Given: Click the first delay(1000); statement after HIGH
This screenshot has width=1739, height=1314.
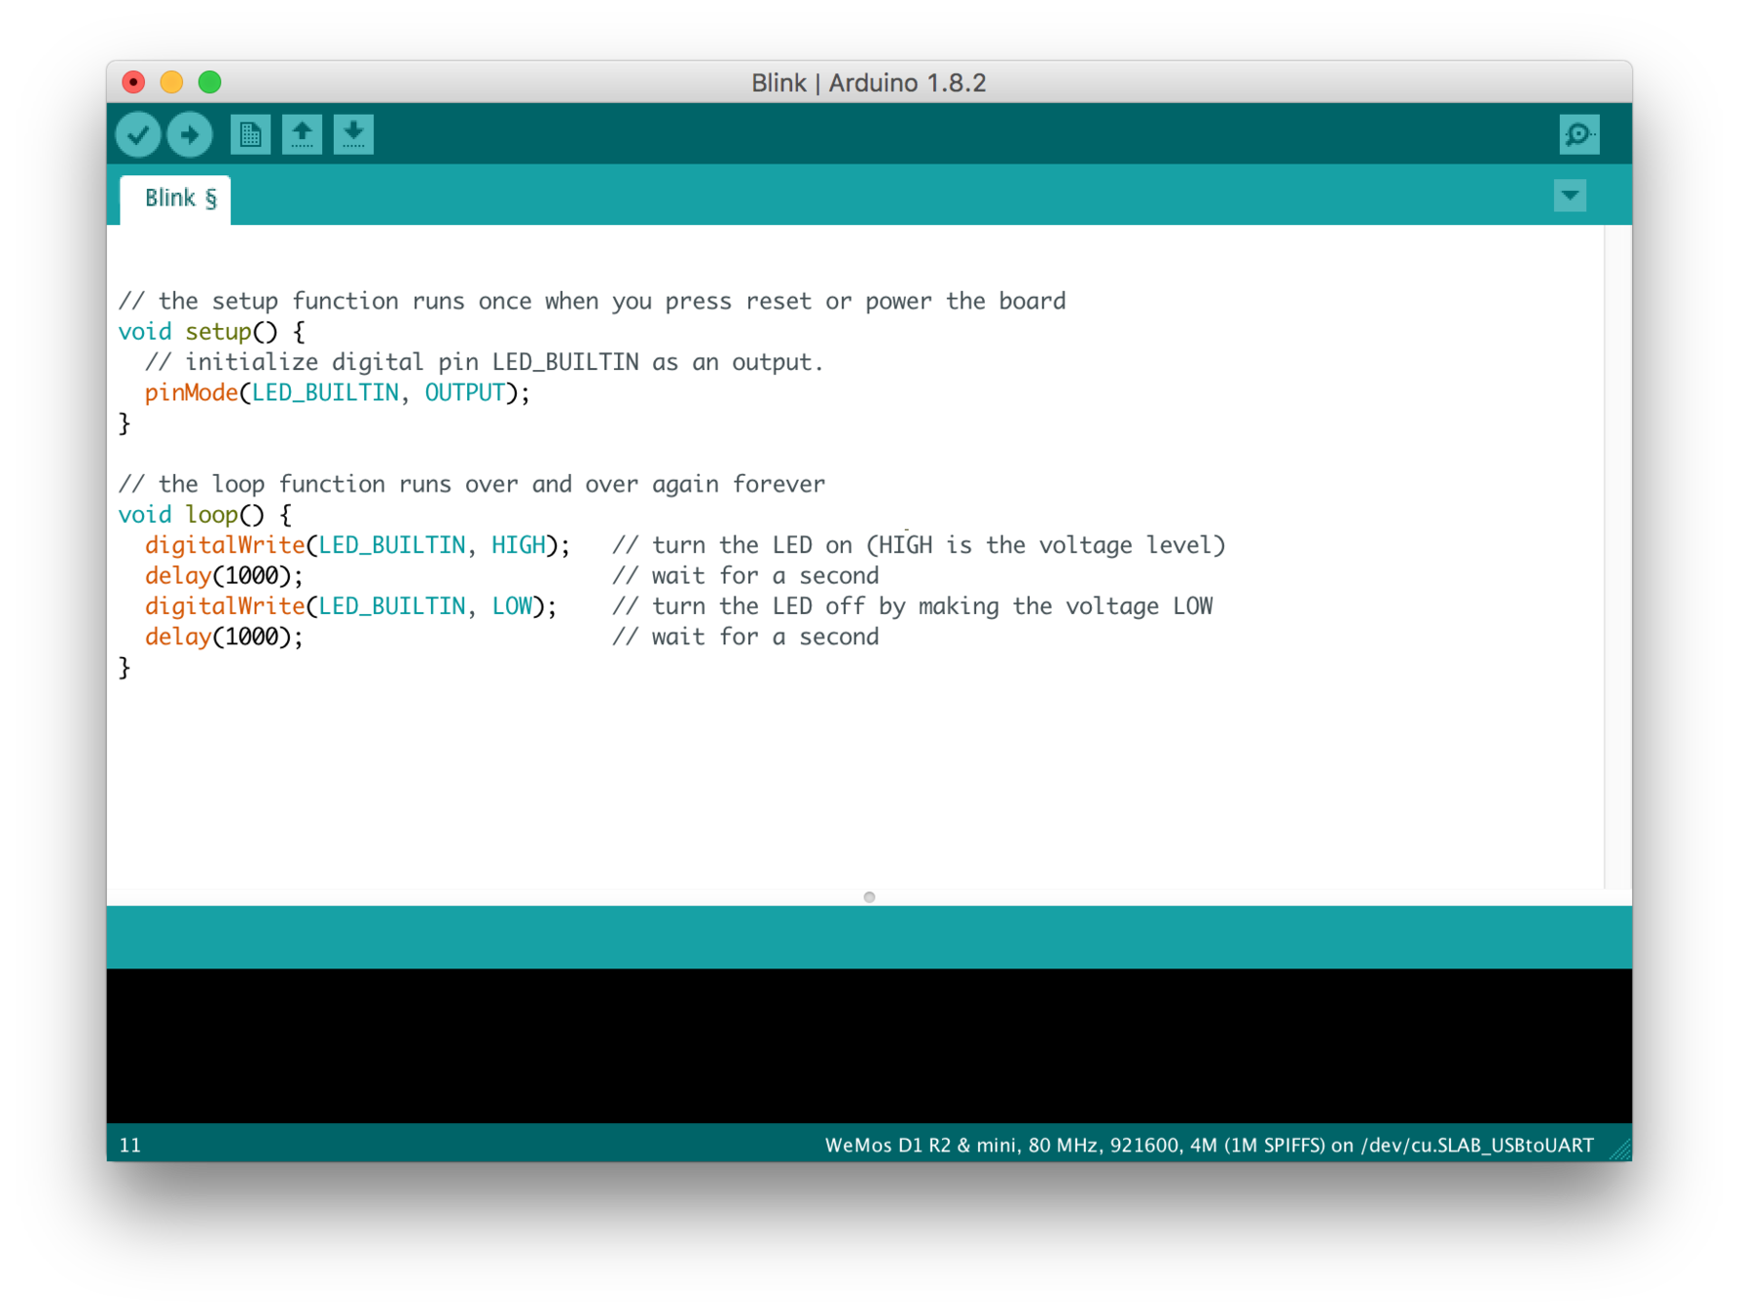Looking at the screenshot, I should coord(224,576).
